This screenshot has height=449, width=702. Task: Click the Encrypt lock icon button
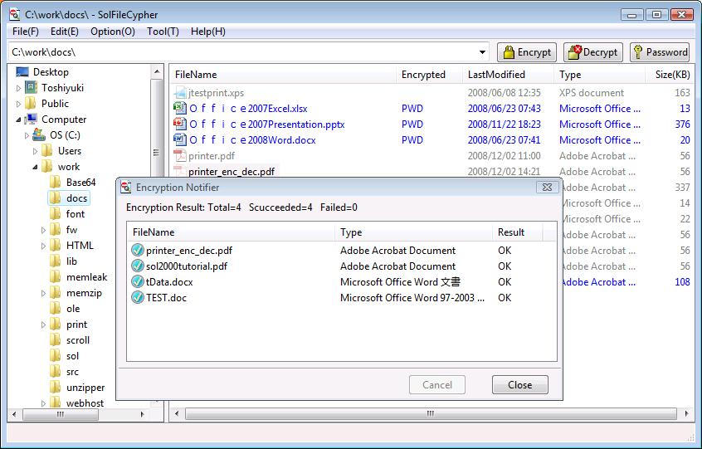click(527, 52)
